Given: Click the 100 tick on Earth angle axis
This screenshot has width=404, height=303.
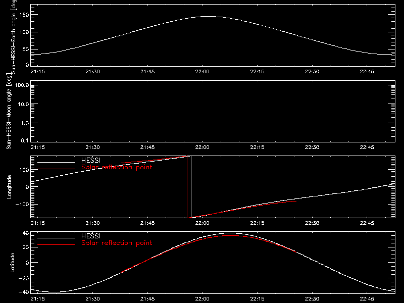Looking at the screenshot, I should (24, 32).
